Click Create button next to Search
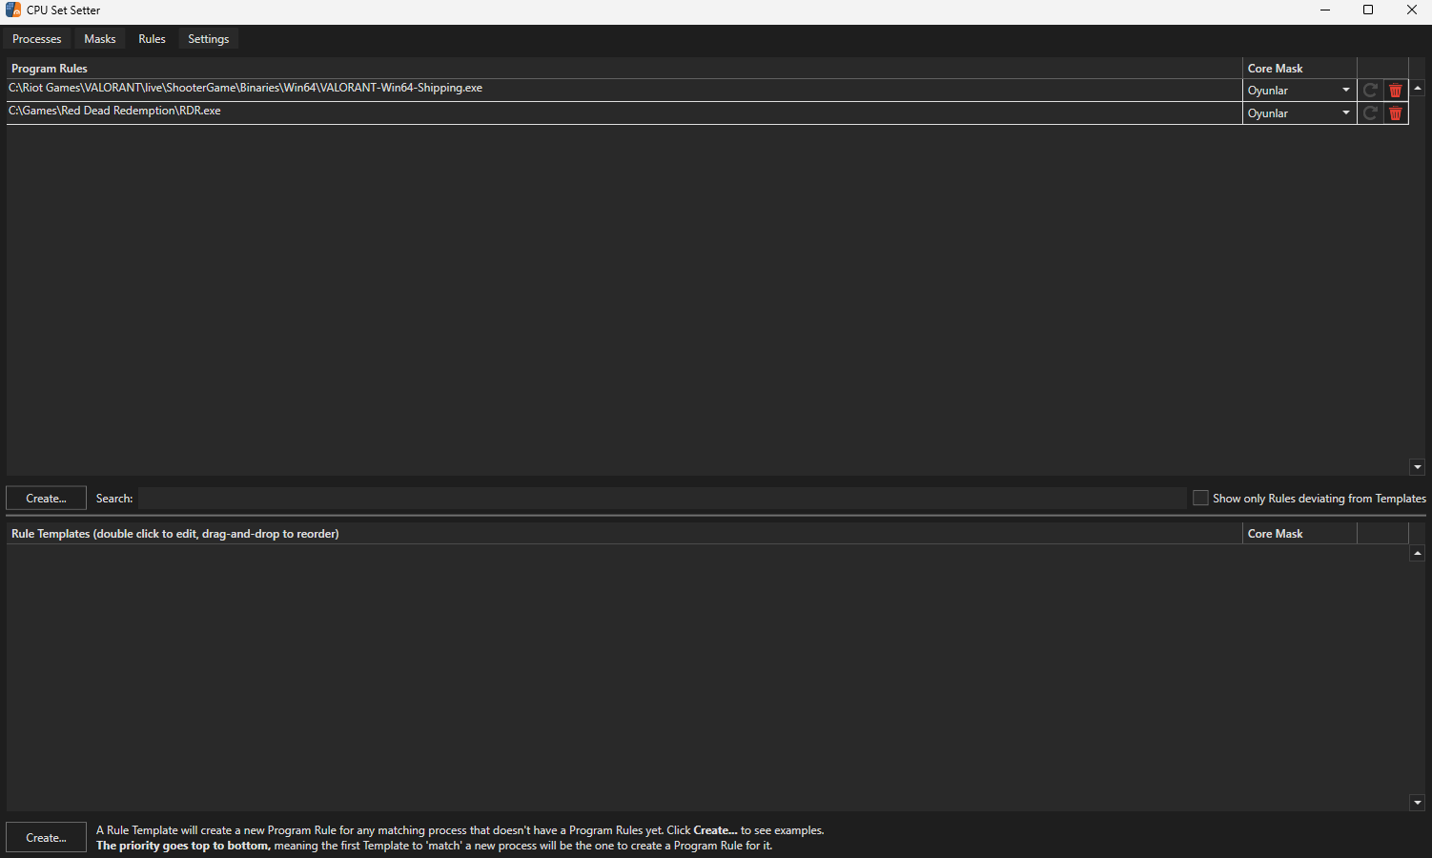Viewport: 1432px width, 858px height. [46, 498]
